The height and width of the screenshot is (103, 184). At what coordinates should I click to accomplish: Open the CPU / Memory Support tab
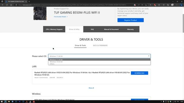click(x=54, y=29)
